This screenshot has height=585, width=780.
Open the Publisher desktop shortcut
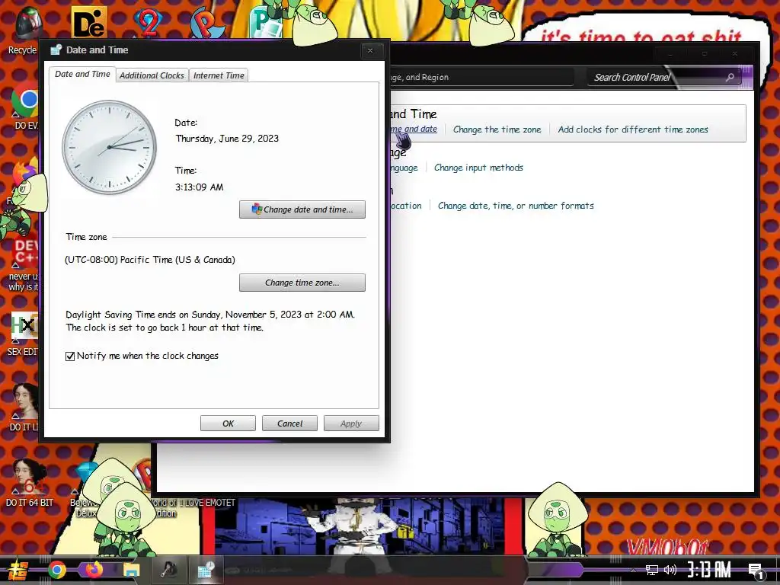pos(266,22)
